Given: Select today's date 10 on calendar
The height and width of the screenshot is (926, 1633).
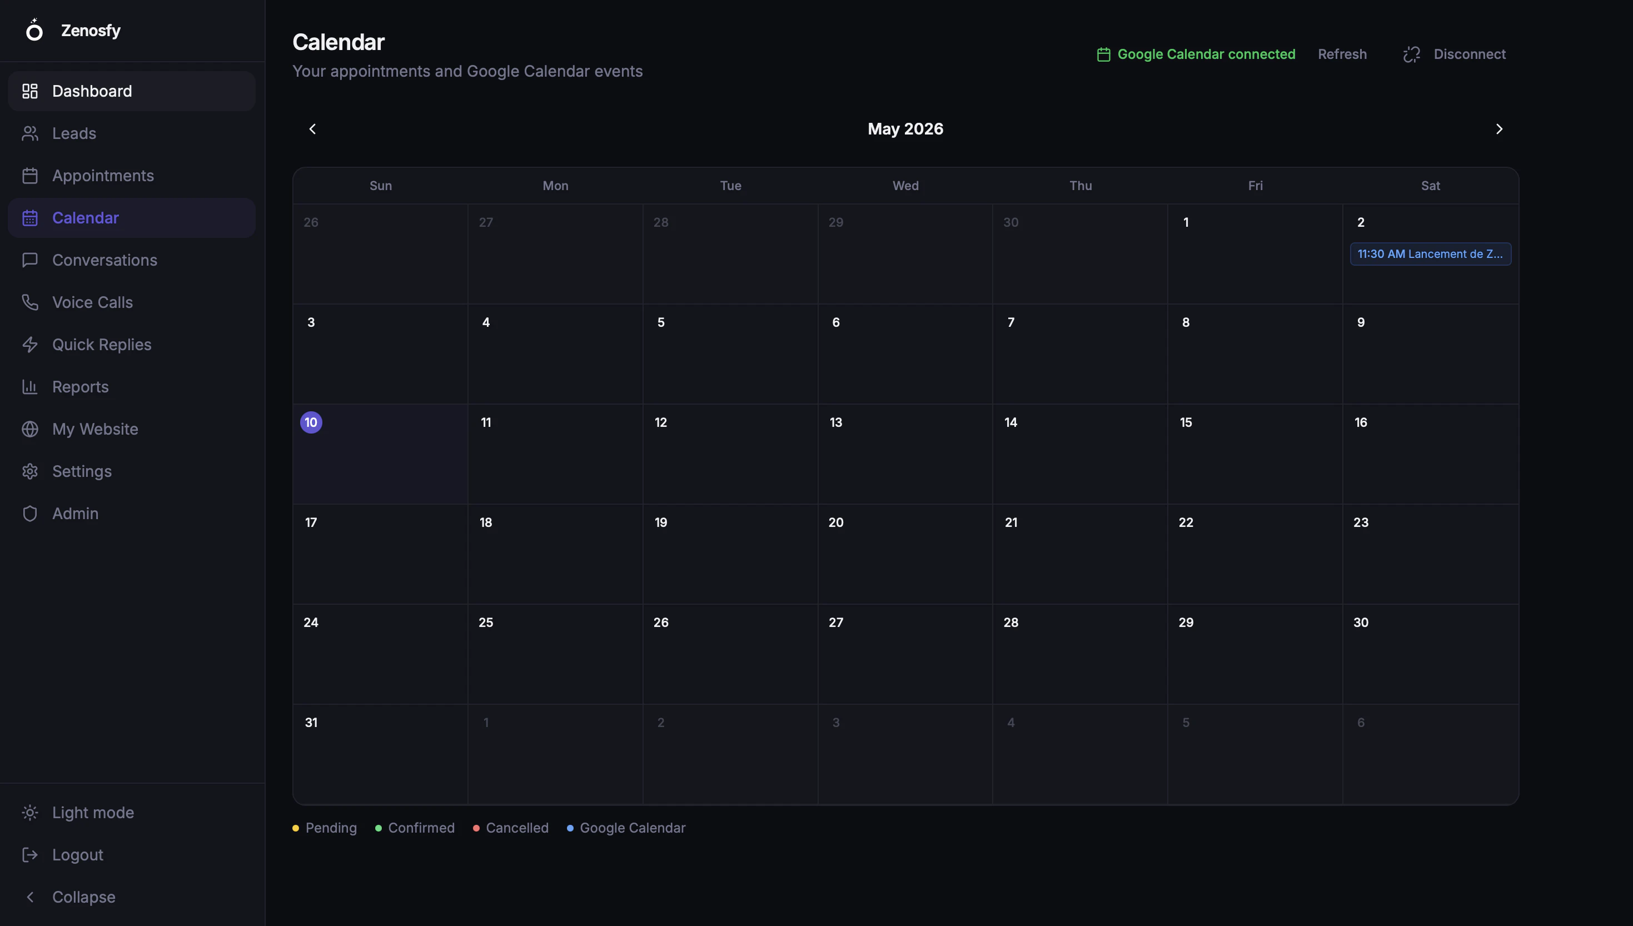Looking at the screenshot, I should tap(311, 422).
